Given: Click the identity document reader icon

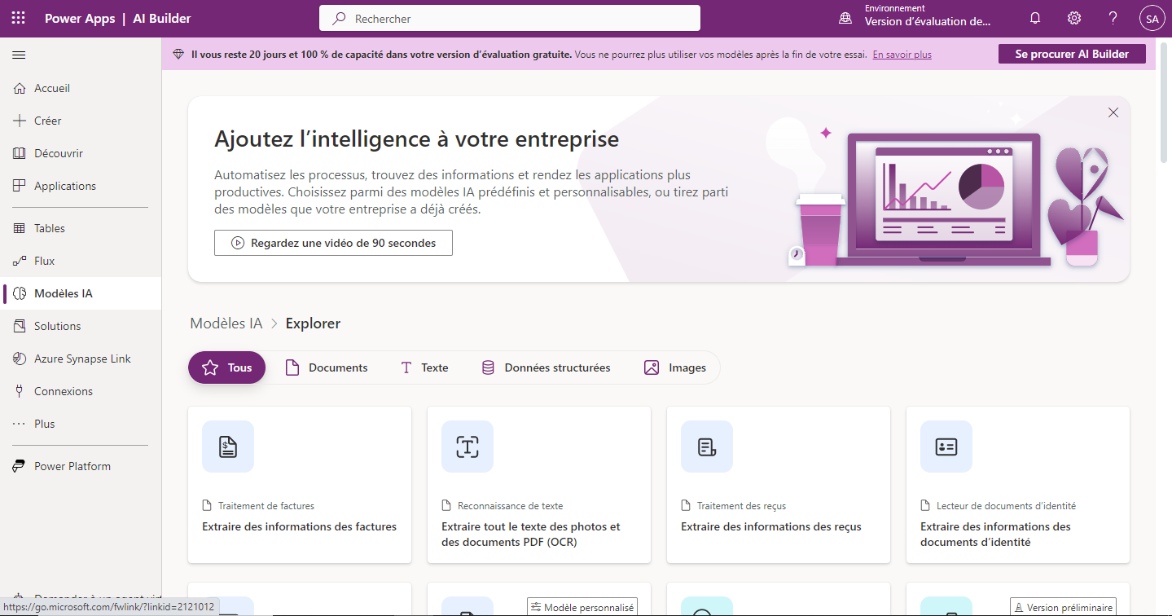Looking at the screenshot, I should 946,447.
